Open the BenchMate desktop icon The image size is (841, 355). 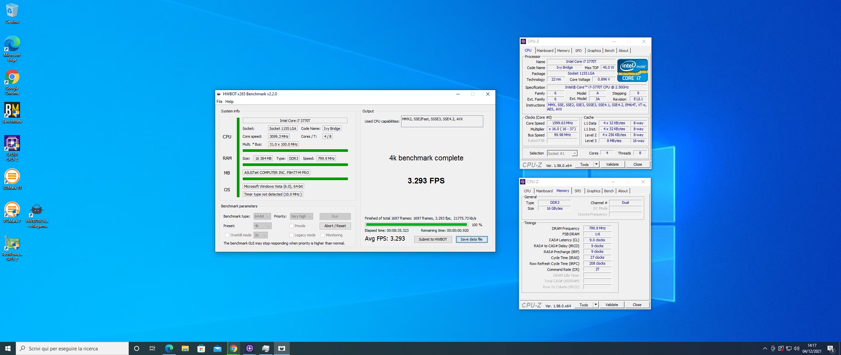click(12, 113)
